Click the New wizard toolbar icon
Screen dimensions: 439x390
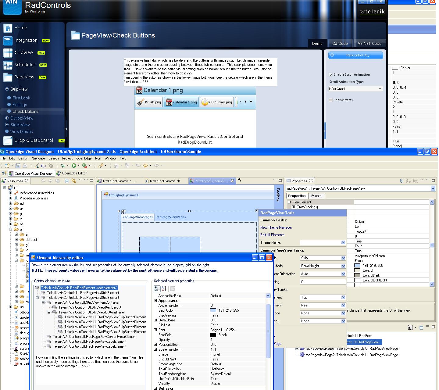[x=7, y=166]
